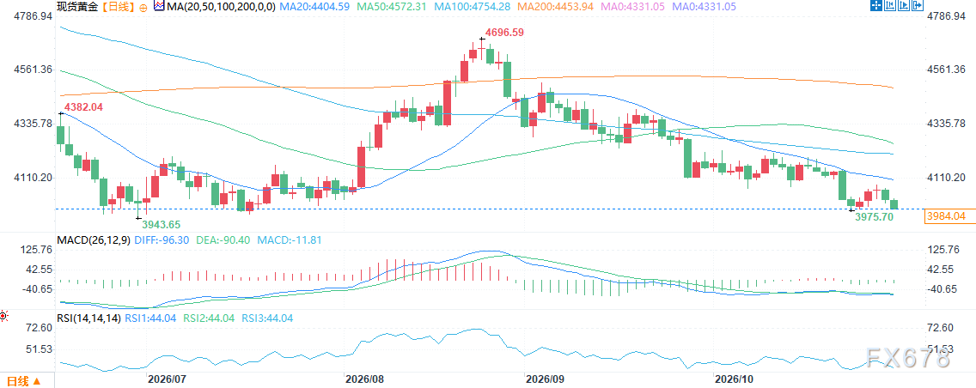Select the MACD(26,12,9) indicator label
Screen dimensions: 976x388
(x=93, y=240)
